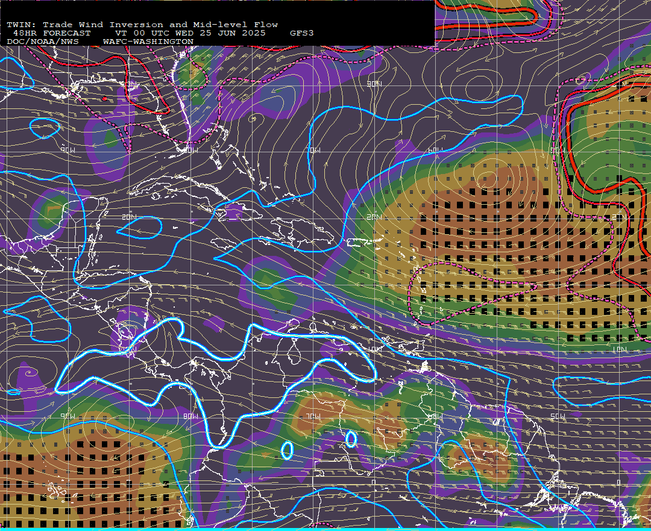Screen dimensions: 651x531
Task: Click the 90W label in the Gulf of Mexico
Action: click(x=68, y=150)
